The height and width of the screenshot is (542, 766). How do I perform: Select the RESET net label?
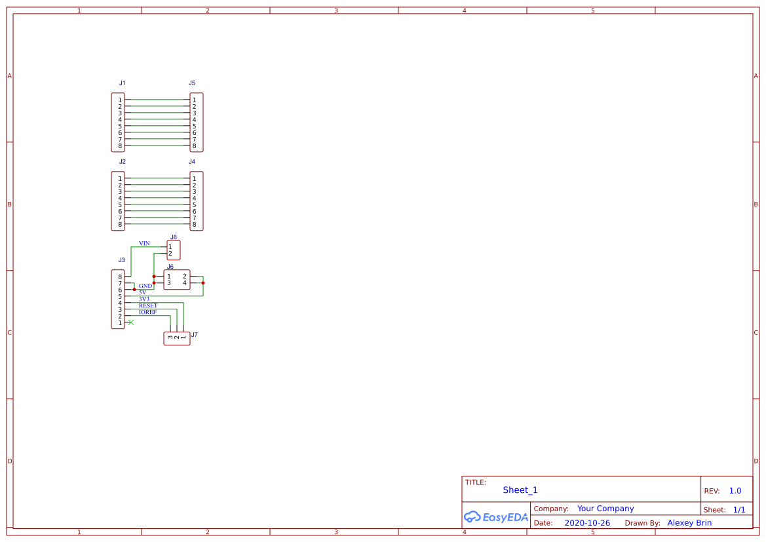[x=149, y=305]
